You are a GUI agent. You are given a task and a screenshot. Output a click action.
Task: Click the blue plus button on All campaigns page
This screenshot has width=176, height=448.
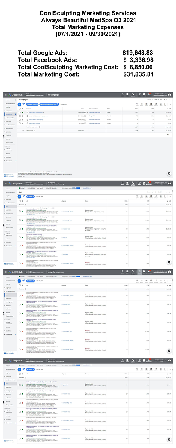tap(19, 104)
